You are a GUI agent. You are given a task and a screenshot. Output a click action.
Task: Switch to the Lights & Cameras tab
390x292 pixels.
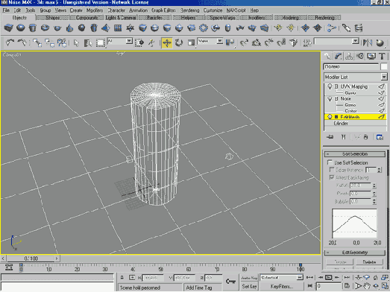tap(121, 18)
